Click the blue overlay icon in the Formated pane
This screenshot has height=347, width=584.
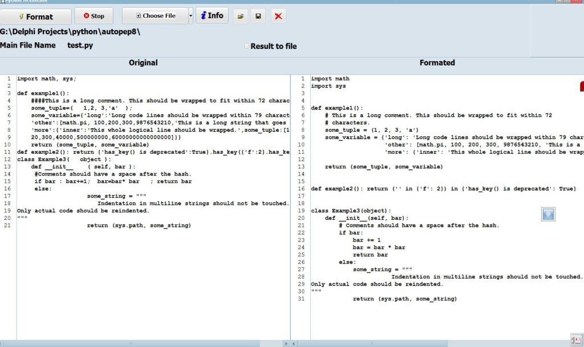pyautogui.click(x=548, y=214)
